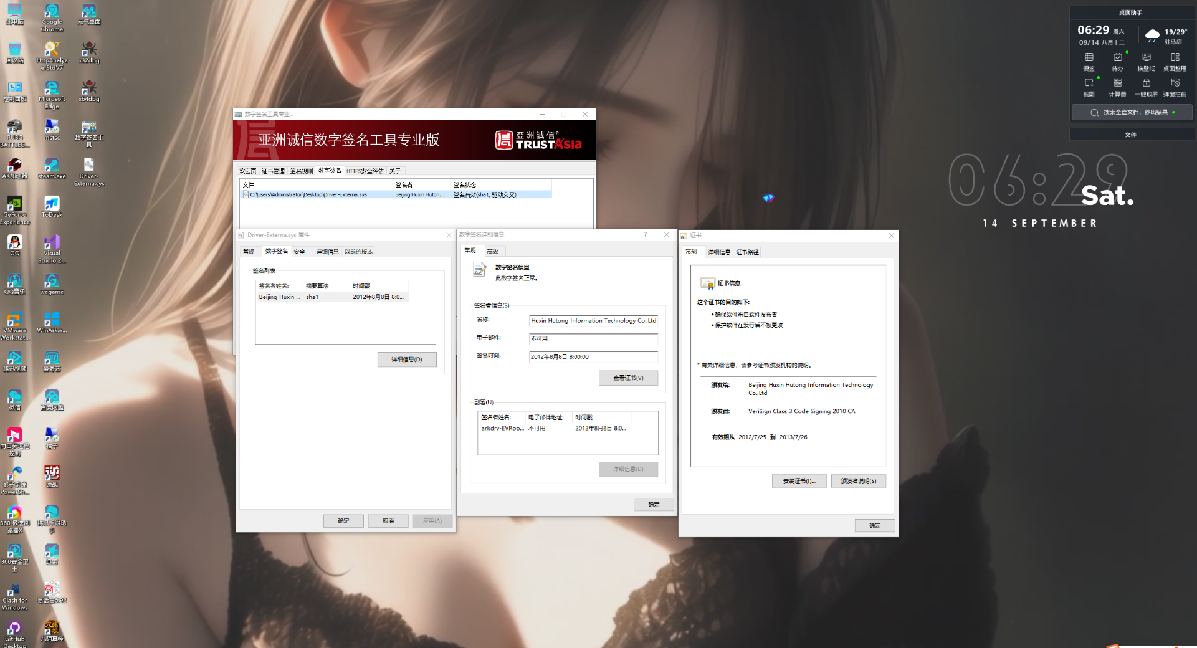This screenshot has width=1197, height=648.
Task: Open the 截图 screenshot tool in 桌面助手
Action: click(x=1089, y=83)
